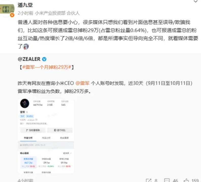
Task: Expand the chevron next to 雷军 name
Action: click(x=27, y=112)
